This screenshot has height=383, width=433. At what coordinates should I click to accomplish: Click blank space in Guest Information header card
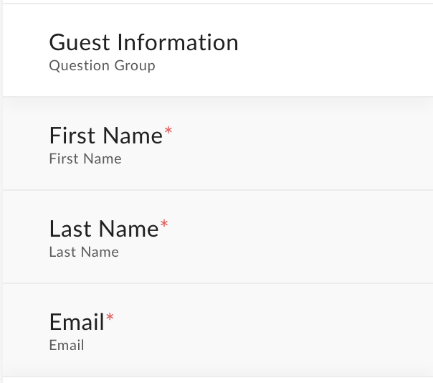331,50
